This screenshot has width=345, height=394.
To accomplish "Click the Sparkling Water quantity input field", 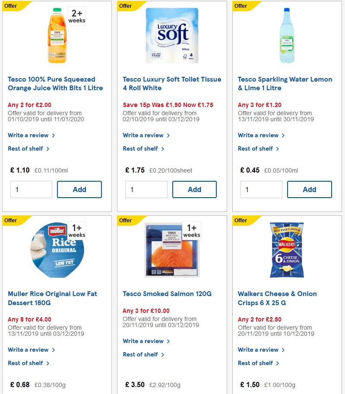I will click(261, 189).
